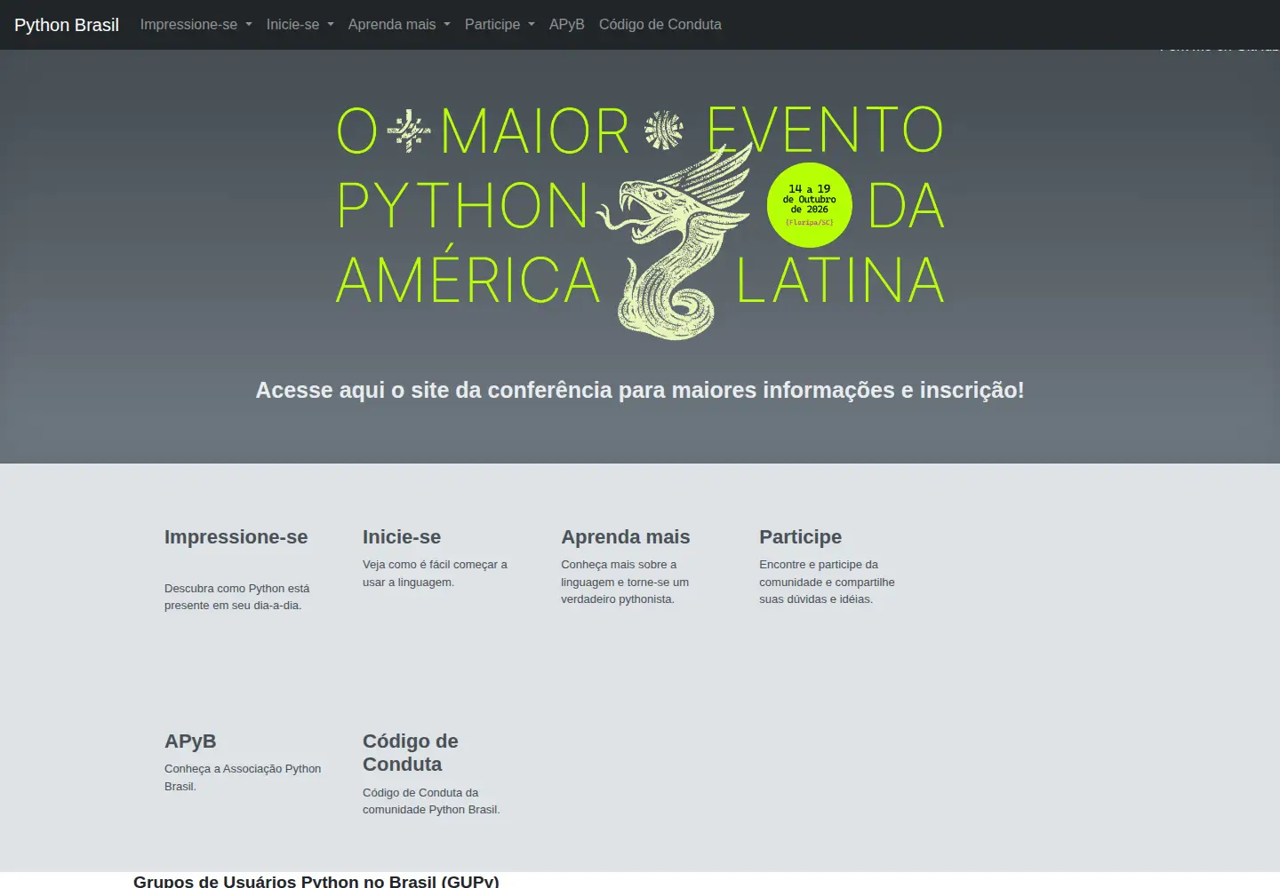The width and height of the screenshot is (1280, 888).
Task: Click text 'Código de Conduta da comunidade Python Brasil.'
Action: tap(431, 801)
